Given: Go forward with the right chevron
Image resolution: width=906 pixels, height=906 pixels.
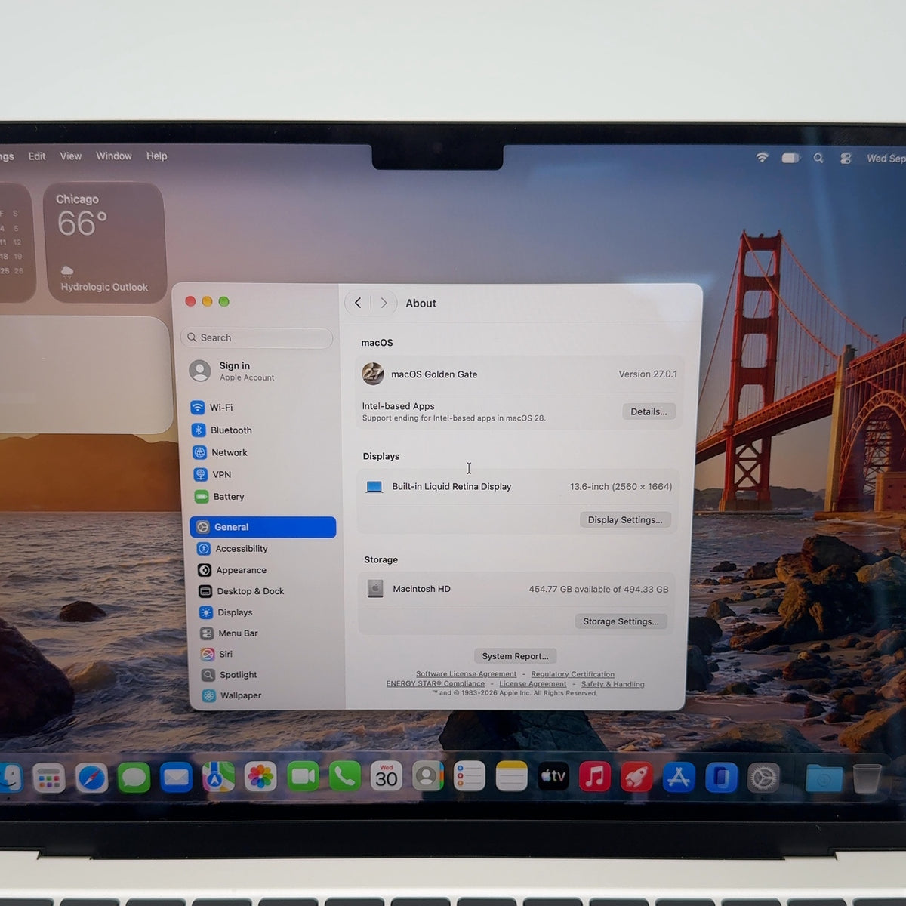Looking at the screenshot, I should pyautogui.click(x=384, y=303).
